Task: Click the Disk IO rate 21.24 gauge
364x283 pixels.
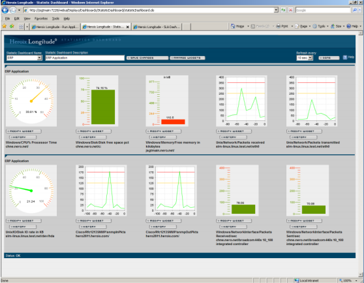Action: (31, 190)
